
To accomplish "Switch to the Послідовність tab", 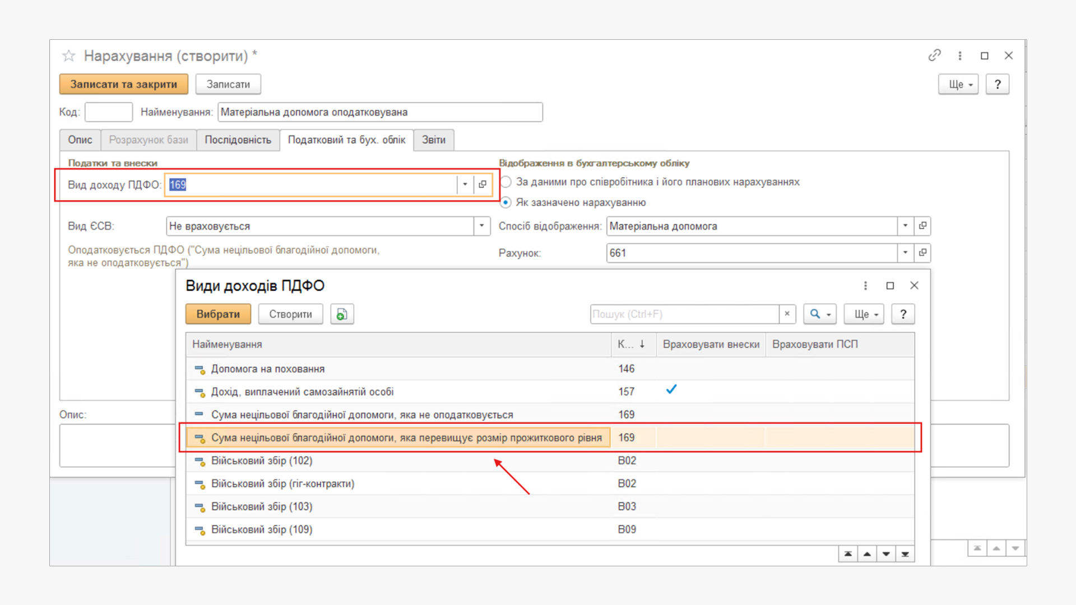I will tap(238, 140).
